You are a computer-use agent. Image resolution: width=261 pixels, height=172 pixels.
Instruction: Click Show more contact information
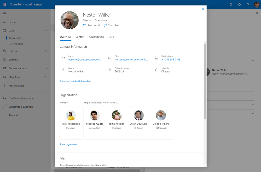point(75,81)
